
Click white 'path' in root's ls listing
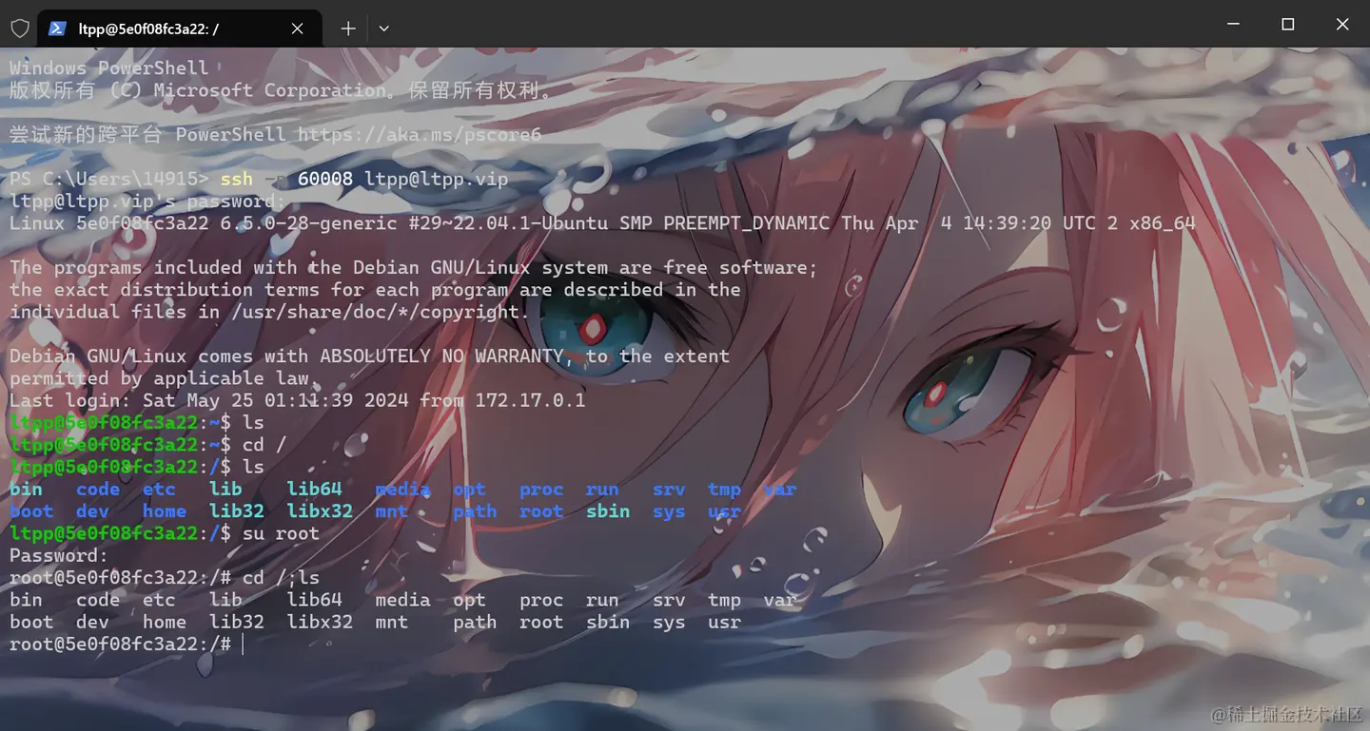tap(475, 622)
